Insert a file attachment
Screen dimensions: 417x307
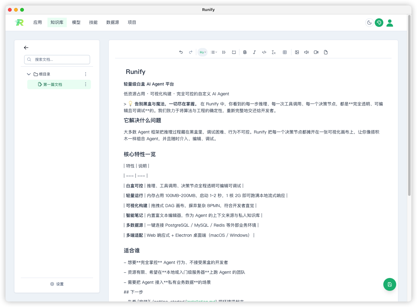coord(326,52)
